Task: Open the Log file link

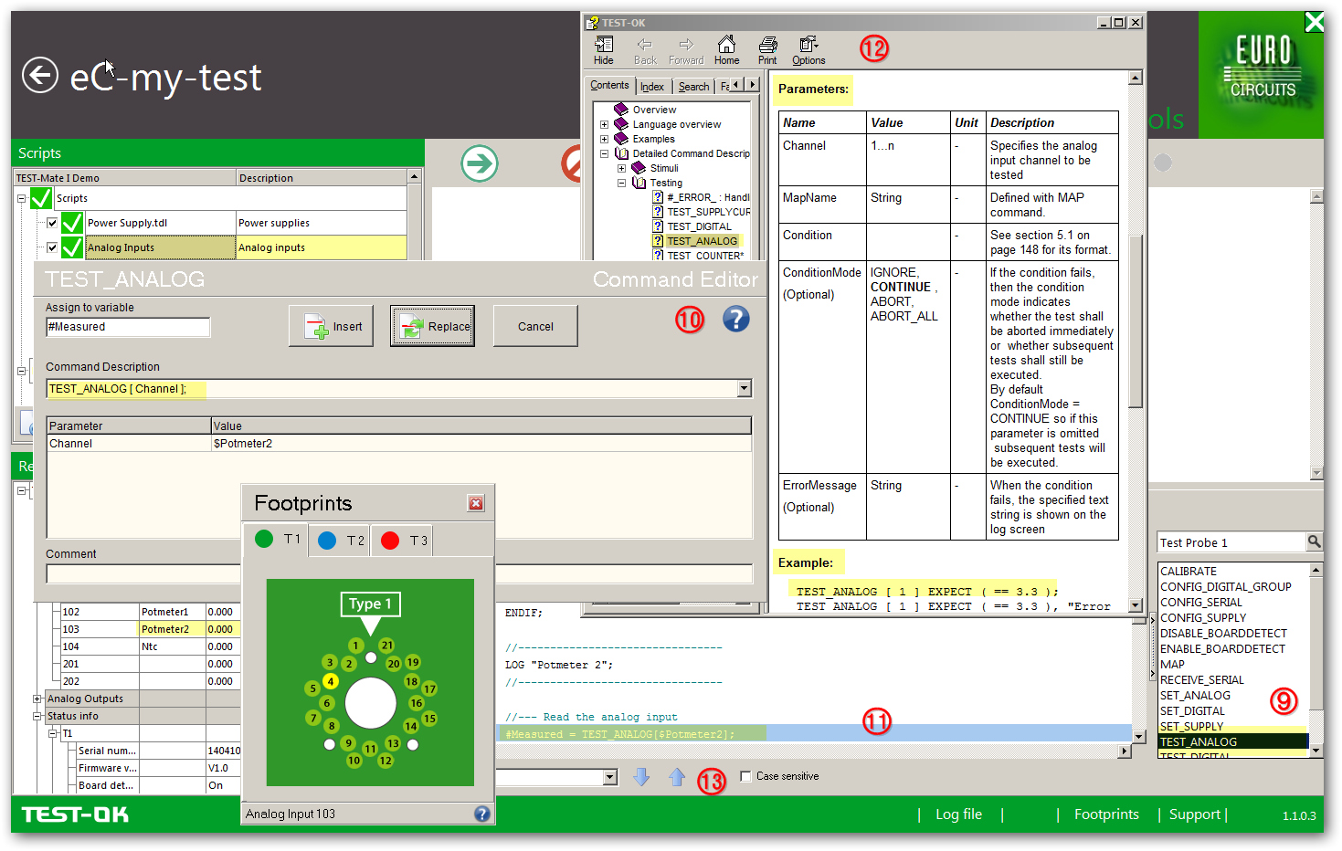Action: point(958,814)
